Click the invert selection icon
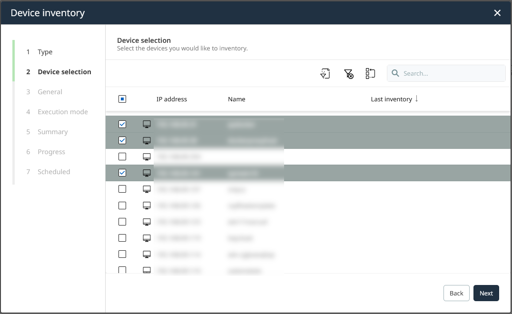The height and width of the screenshot is (314, 512). click(370, 73)
